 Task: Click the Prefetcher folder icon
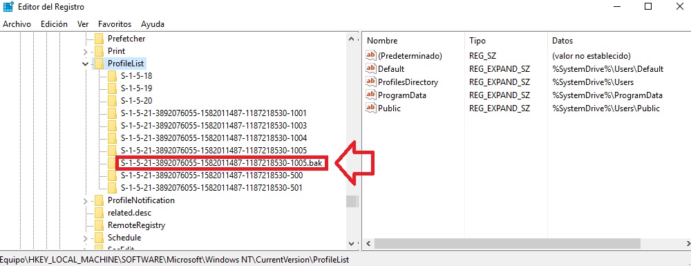(x=99, y=38)
